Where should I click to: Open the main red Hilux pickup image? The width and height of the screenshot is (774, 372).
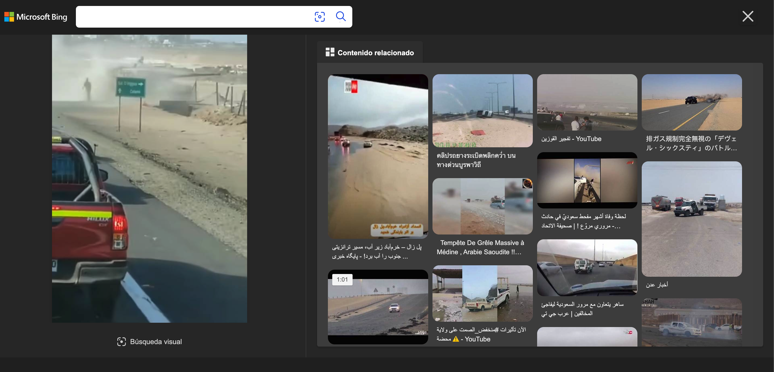point(149,179)
